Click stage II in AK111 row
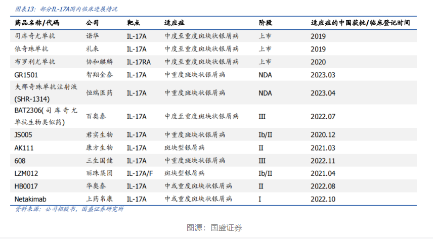The image size is (433, 239). pyautogui.click(x=261, y=148)
